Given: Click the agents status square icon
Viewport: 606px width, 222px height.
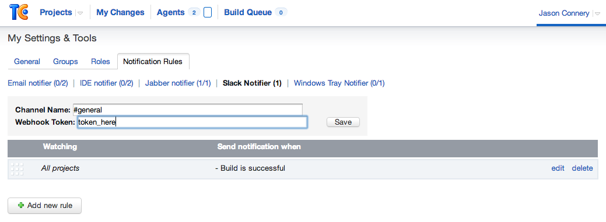Looking at the screenshot, I should pos(208,13).
